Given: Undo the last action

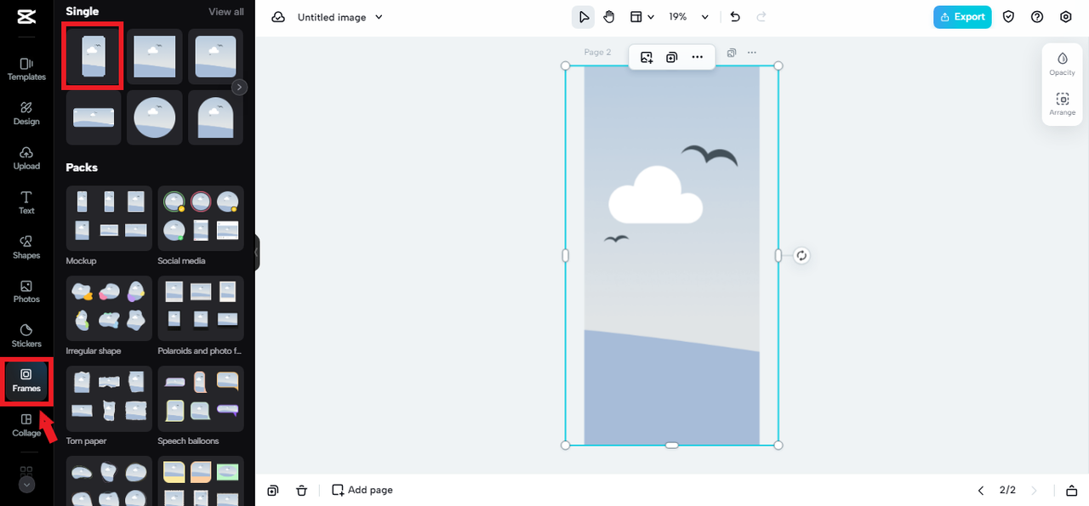Looking at the screenshot, I should (735, 17).
